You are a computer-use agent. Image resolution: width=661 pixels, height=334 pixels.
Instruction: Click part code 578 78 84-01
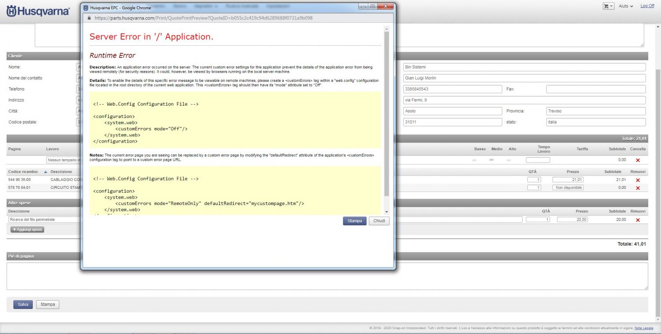tap(20, 187)
